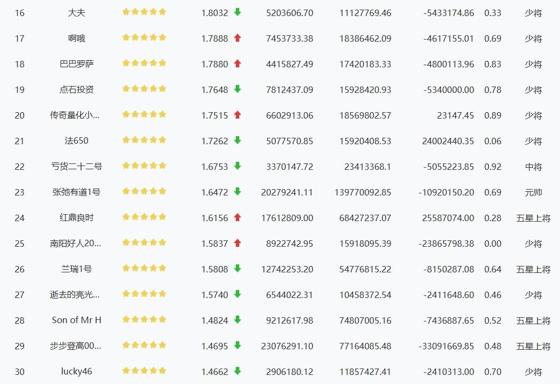Click the red up arrow for 啊哦

click(x=237, y=38)
